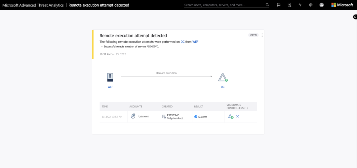
Task: Click the Successful remote creation of service line
Action: pos(131,46)
